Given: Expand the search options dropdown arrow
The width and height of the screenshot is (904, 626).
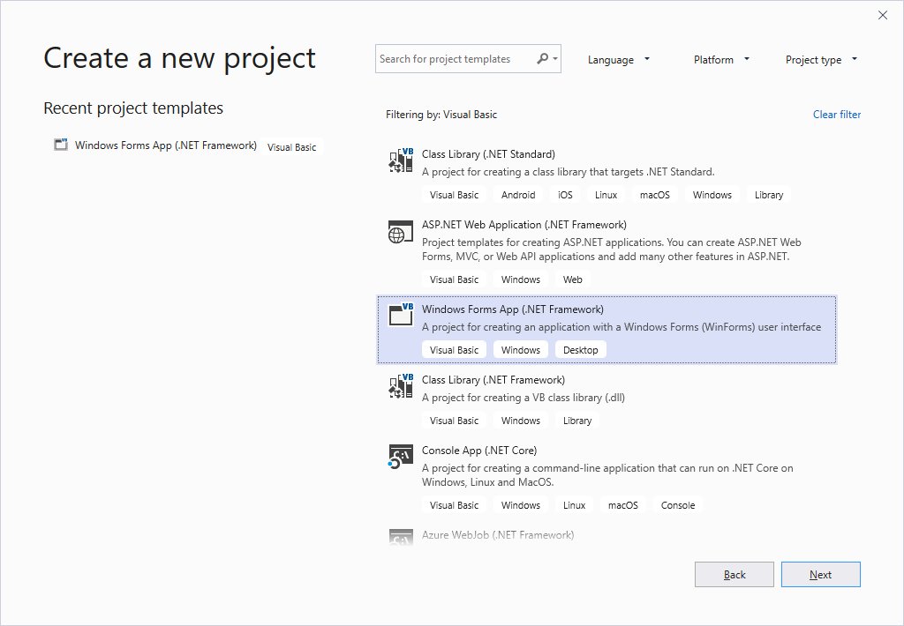Looking at the screenshot, I should [x=555, y=59].
